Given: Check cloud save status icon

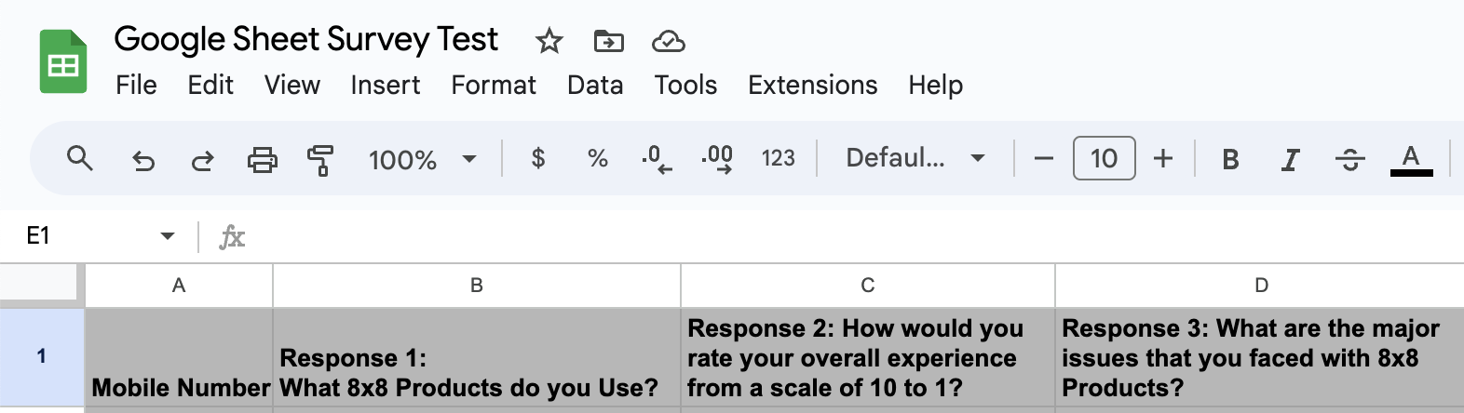Looking at the screenshot, I should point(668,41).
